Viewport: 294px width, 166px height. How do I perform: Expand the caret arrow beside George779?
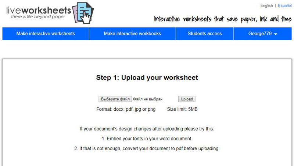276,34
